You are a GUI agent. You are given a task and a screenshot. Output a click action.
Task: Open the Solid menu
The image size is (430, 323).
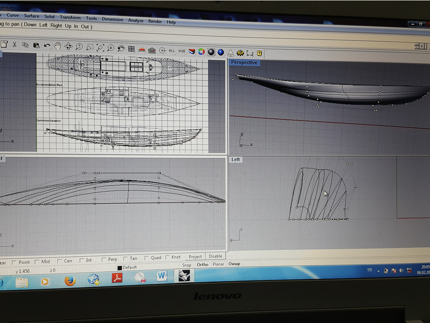tap(49, 16)
